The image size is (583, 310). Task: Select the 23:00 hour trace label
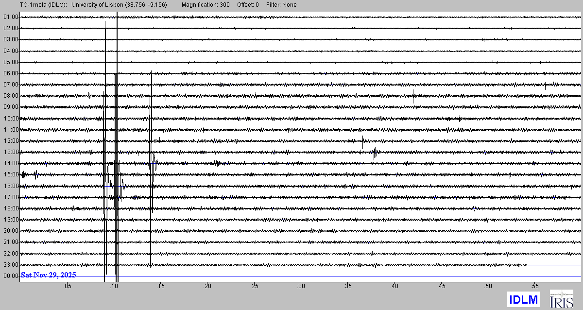tap(10, 265)
